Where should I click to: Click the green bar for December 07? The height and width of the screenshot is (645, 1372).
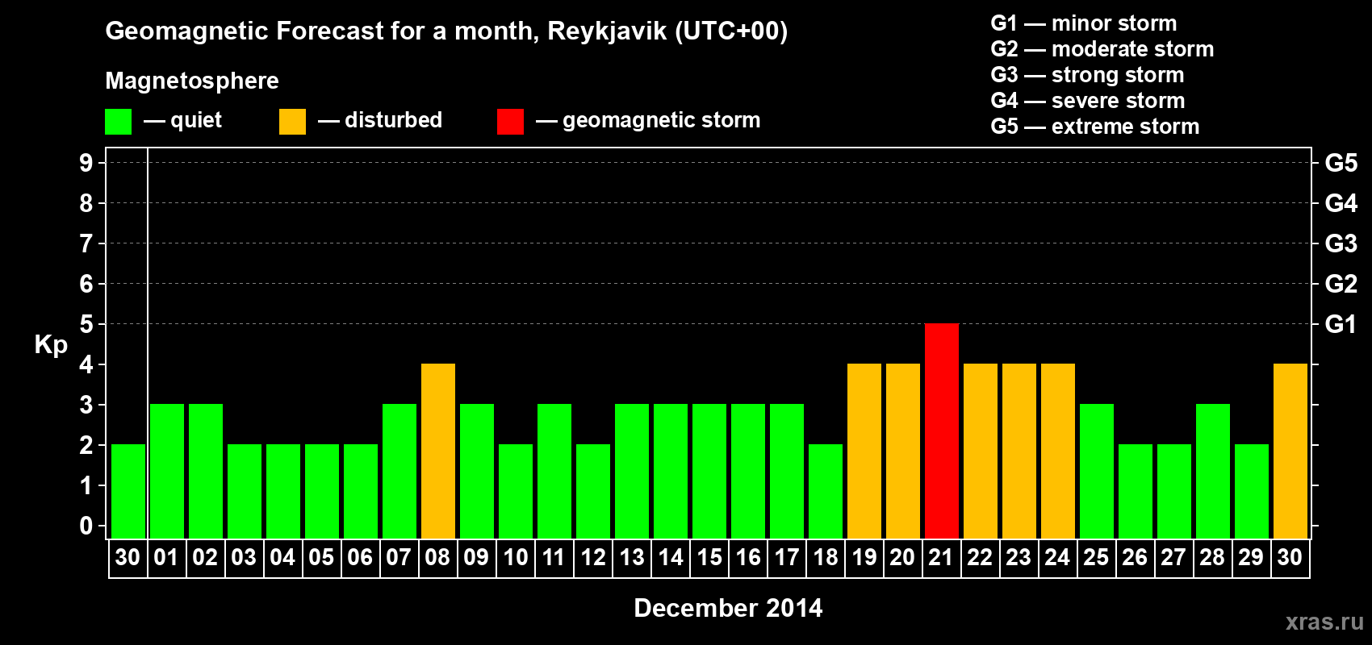tap(399, 471)
